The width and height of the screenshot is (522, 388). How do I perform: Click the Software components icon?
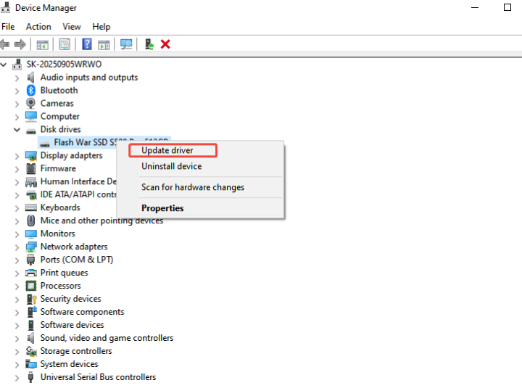pos(32,312)
